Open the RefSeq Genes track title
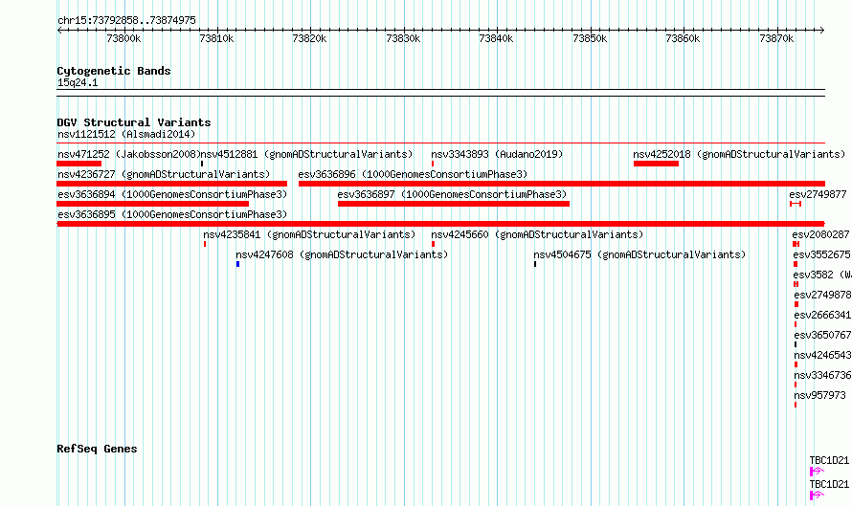Viewport: 852px width, 506px height. 97,449
